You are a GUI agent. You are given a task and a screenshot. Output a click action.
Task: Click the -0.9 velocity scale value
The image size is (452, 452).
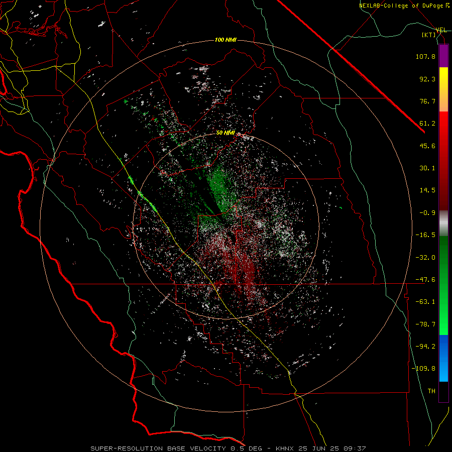click(427, 213)
